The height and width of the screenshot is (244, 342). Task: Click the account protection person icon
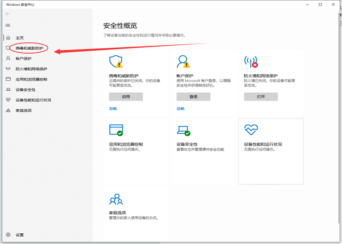click(x=183, y=61)
